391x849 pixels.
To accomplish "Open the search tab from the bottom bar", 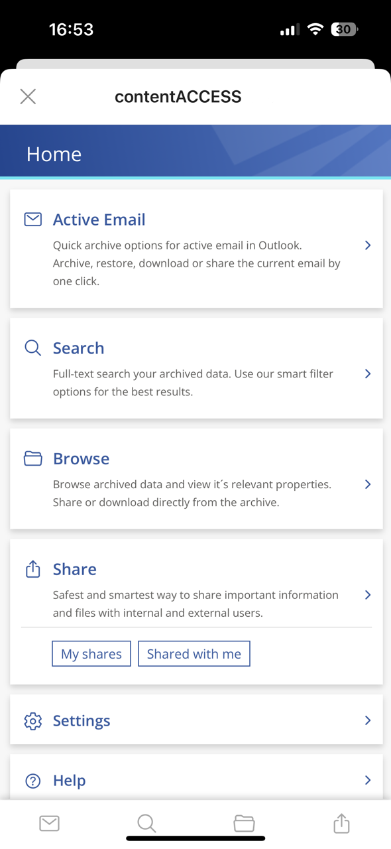I will [146, 823].
